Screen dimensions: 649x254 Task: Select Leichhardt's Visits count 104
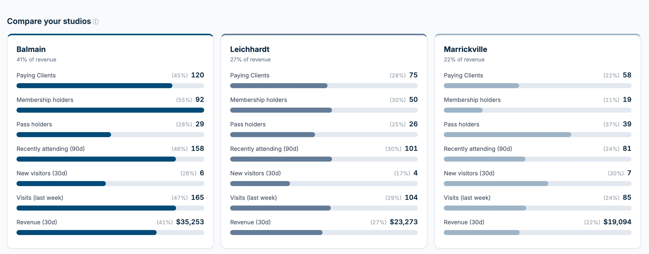tap(411, 197)
